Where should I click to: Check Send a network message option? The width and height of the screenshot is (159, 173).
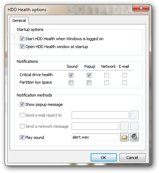pyautogui.click(x=22, y=126)
